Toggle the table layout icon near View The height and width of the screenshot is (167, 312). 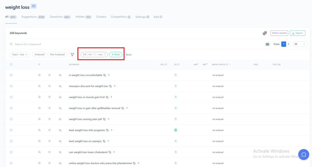click(x=268, y=44)
